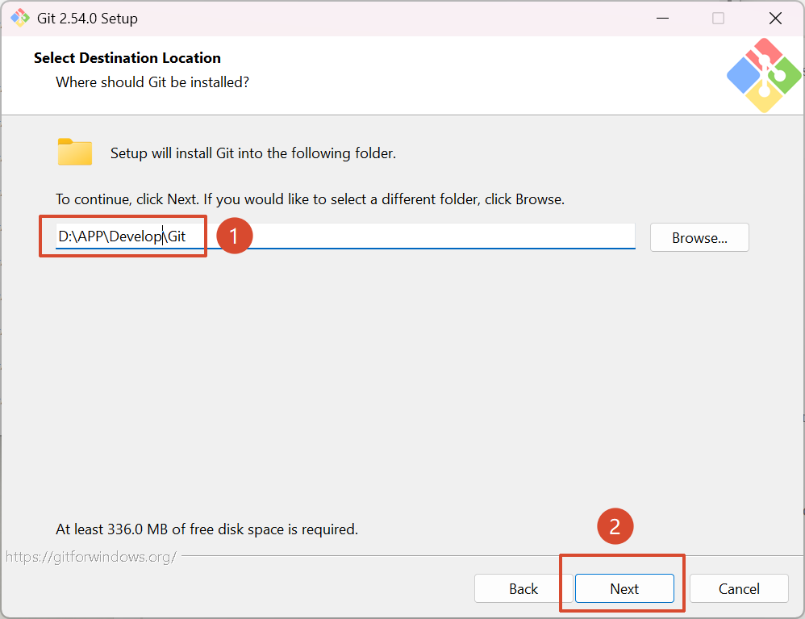Open the gitforwindows.org link
805x619 pixels.
point(91,557)
